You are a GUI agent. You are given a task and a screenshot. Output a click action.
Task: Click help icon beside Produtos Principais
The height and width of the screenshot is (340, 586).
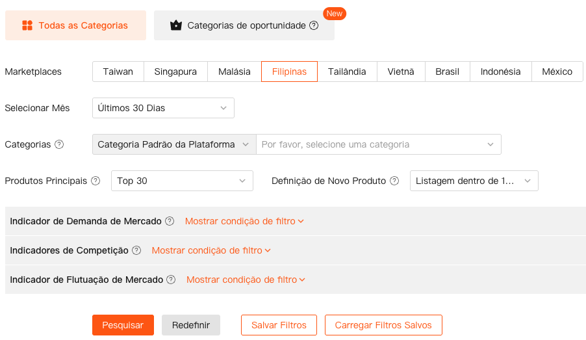pos(96,181)
